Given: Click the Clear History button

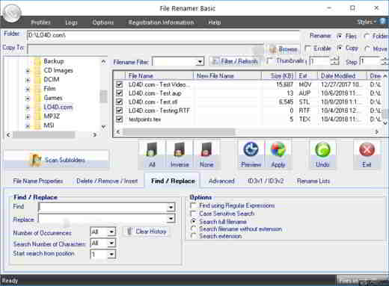Looking at the screenshot, I should click(x=147, y=231).
